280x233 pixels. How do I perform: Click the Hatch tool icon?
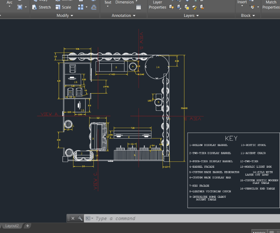click(x=20, y=7)
